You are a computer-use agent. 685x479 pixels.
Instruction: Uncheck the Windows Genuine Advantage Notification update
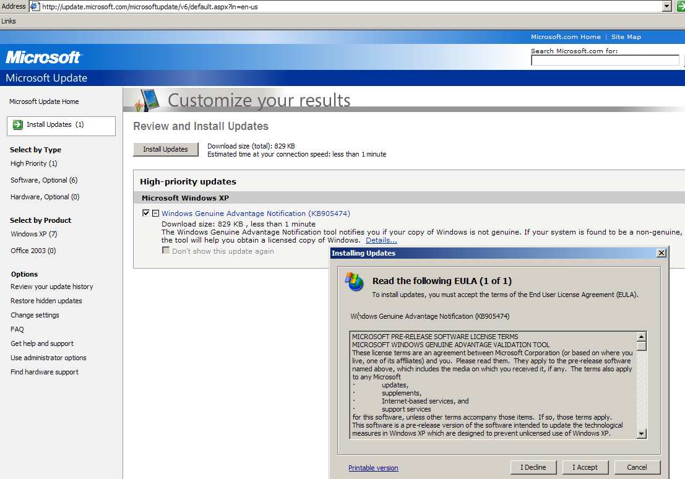(x=146, y=213)
